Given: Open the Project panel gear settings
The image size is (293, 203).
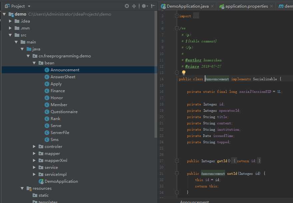Looking at the screenshot, I should click(x=144, y=6).
